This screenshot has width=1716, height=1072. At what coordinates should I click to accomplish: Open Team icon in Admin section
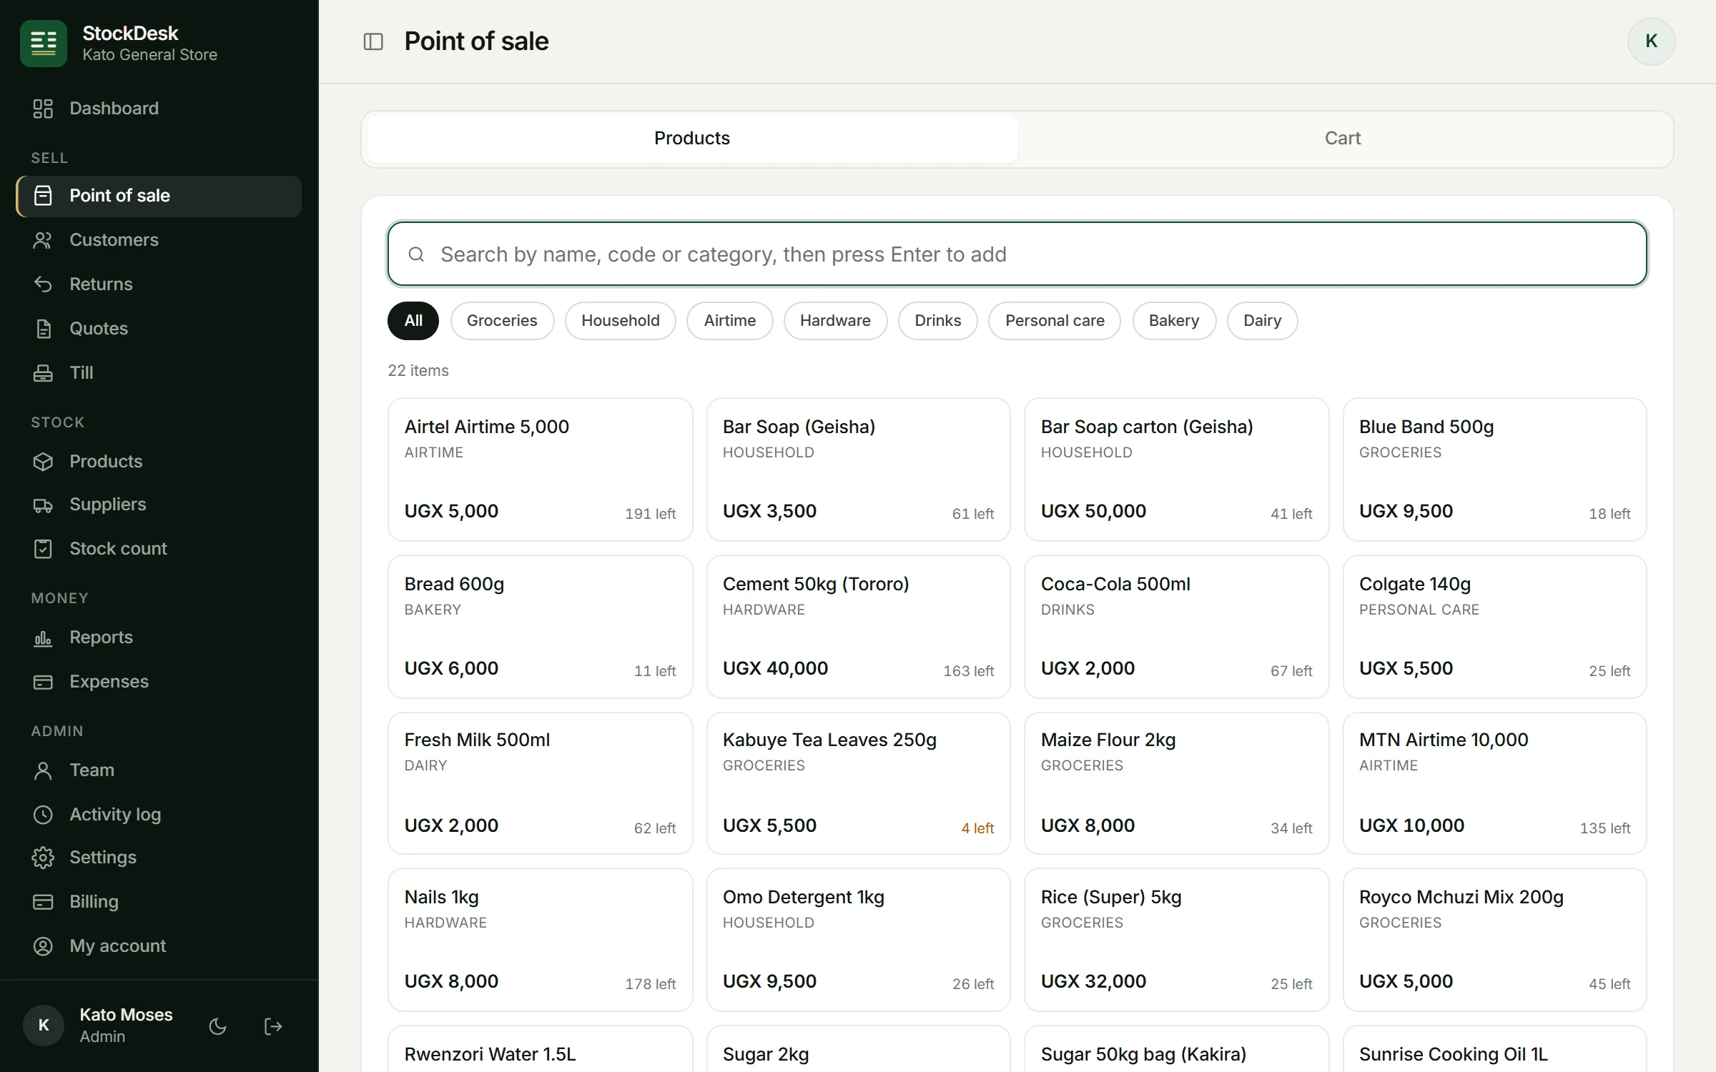tap(43, 770)
